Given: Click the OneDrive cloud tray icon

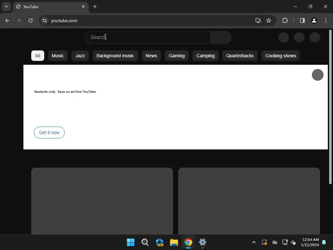Looking at the screenshot, I should 275,242.
